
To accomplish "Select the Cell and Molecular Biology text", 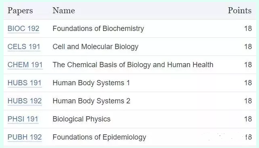I will [x=95, y=47].
